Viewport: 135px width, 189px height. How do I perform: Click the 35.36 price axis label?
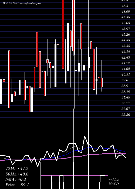point(126,114)
